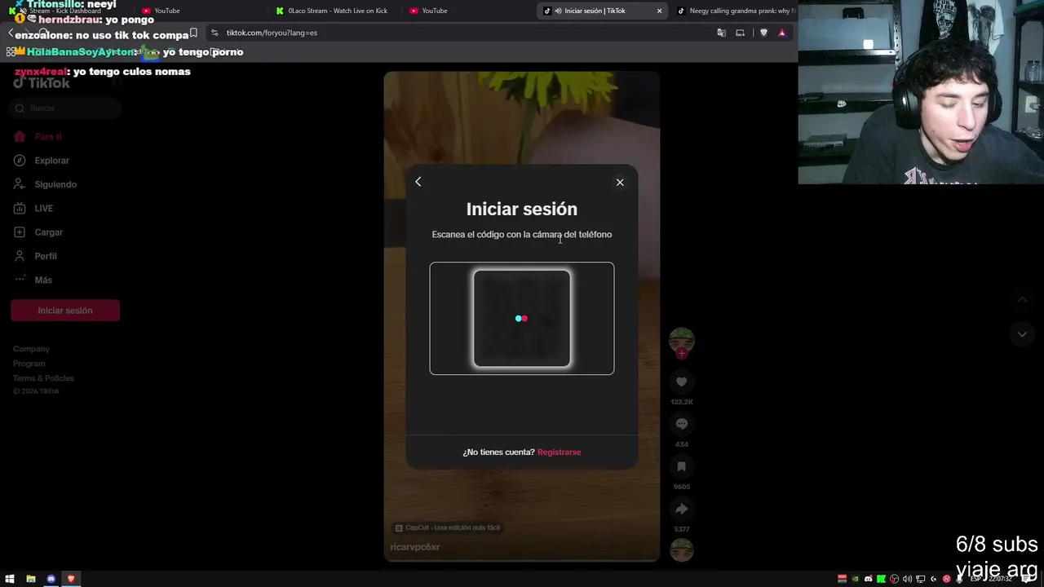Switch to 0Laco Stream Kick tab
1044x587 pixels.
click(x=333, y=11)
